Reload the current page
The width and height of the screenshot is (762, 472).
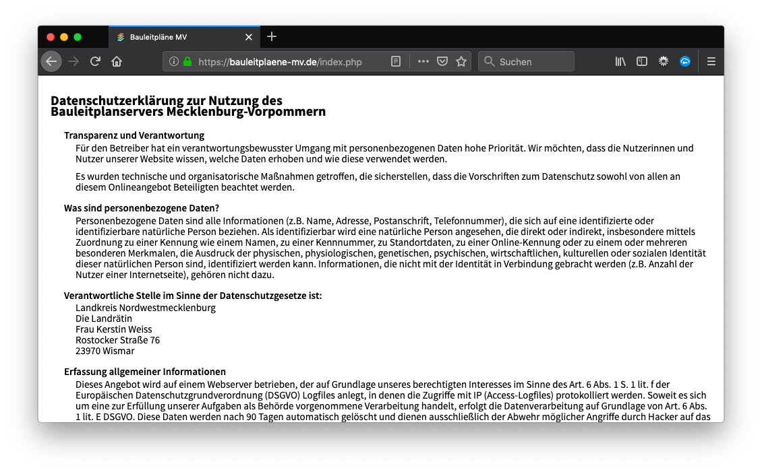[x=95, y=61]
